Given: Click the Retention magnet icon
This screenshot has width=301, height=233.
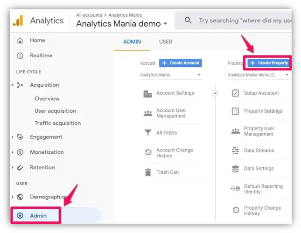Looking at the screenshot, I should pos(20,168).
